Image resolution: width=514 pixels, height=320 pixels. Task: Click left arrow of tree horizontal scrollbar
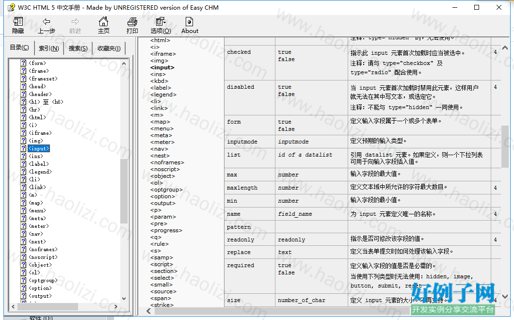13,306
